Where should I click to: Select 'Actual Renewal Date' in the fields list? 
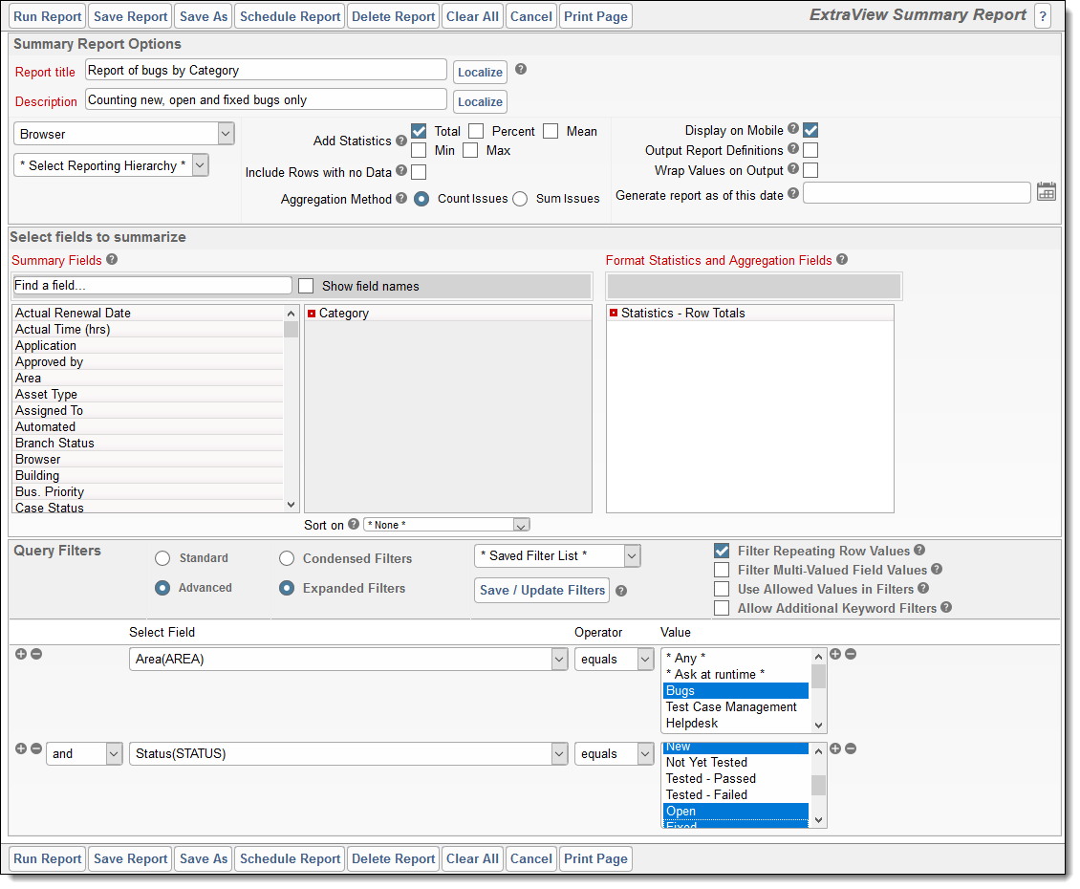tap(148, 313)
